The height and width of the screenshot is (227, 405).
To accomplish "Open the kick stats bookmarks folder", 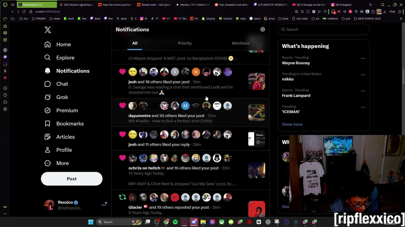I will [300, 19].
